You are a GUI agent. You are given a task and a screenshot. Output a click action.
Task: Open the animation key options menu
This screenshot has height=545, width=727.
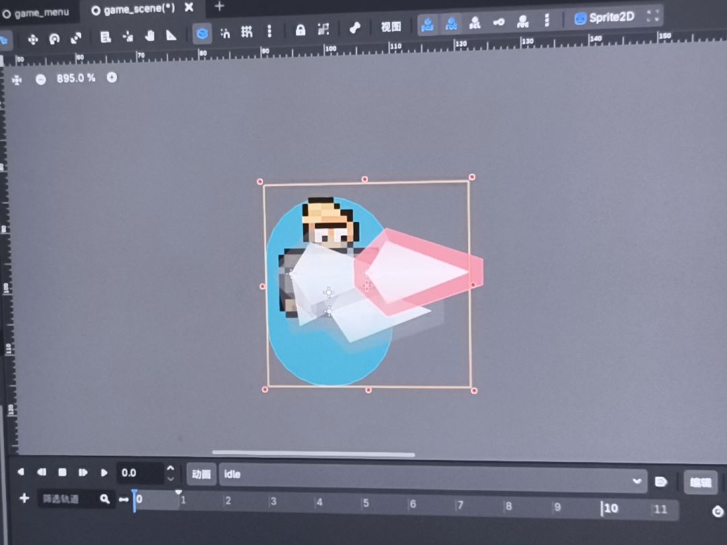click(x=547, y=20)
